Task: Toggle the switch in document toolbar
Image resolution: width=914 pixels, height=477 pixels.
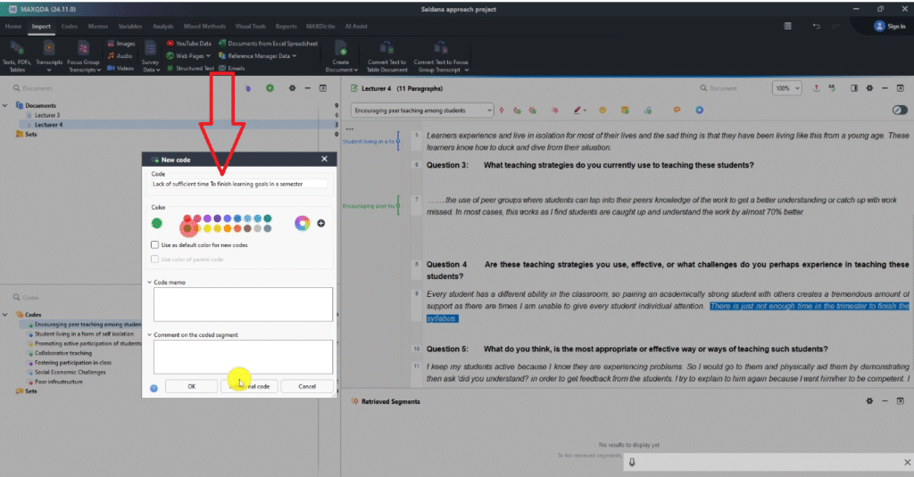Action: tap(899, 110)
